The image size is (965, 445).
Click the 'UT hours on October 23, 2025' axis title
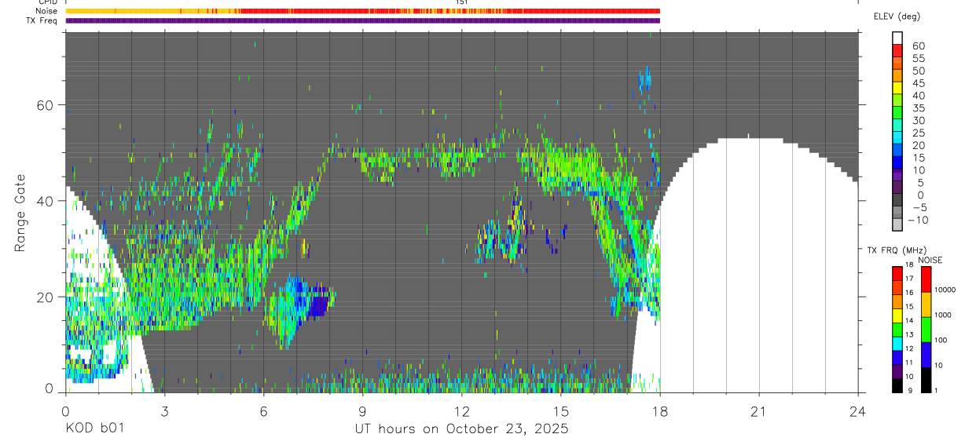(461, 429)
